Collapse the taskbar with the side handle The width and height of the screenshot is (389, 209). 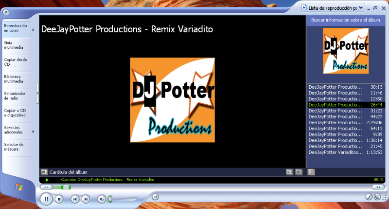37,94
